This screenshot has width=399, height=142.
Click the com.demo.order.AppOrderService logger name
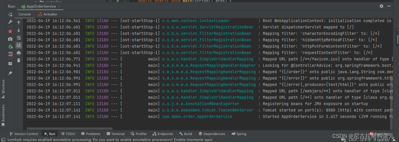[197, 116]
